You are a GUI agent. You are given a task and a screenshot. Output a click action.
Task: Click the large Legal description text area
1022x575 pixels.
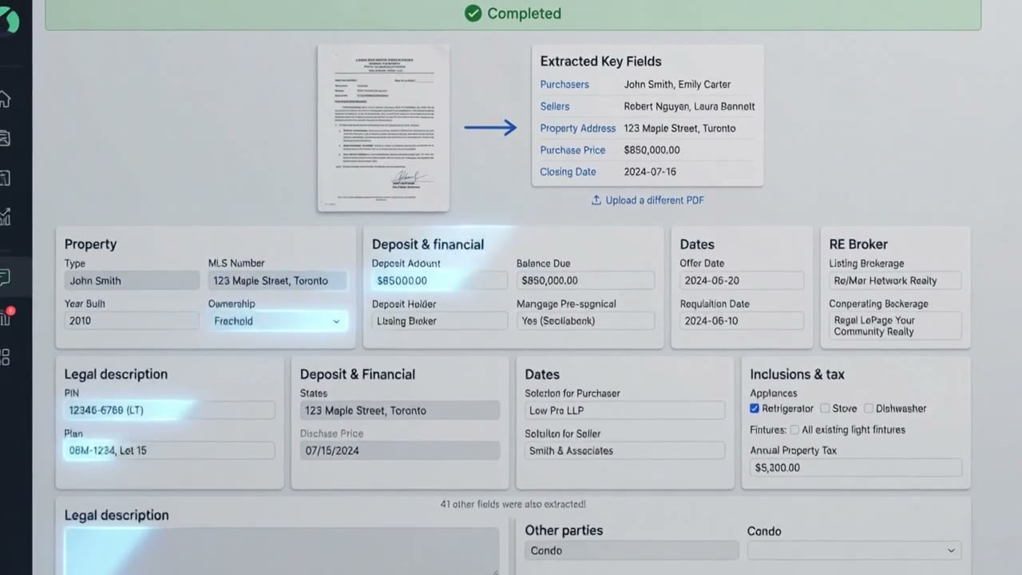(x=281, y=551)
